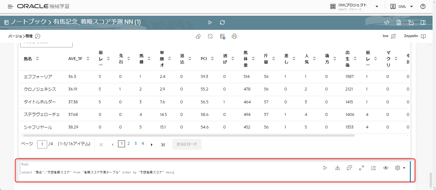Viewport: 436px width, 190px height.
Task: Click the refresh notebook icon in header
Action: [223, 22]
